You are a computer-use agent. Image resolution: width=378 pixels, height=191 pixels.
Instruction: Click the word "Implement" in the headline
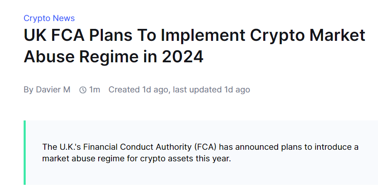(203, 35)
